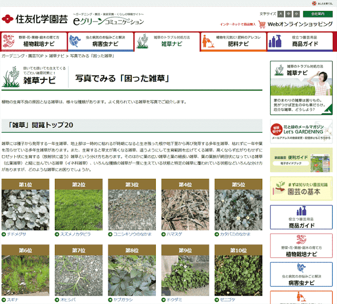Follow the スギナ text link
337x304 pixels.
pyautogui.click(x=13, y=300)
